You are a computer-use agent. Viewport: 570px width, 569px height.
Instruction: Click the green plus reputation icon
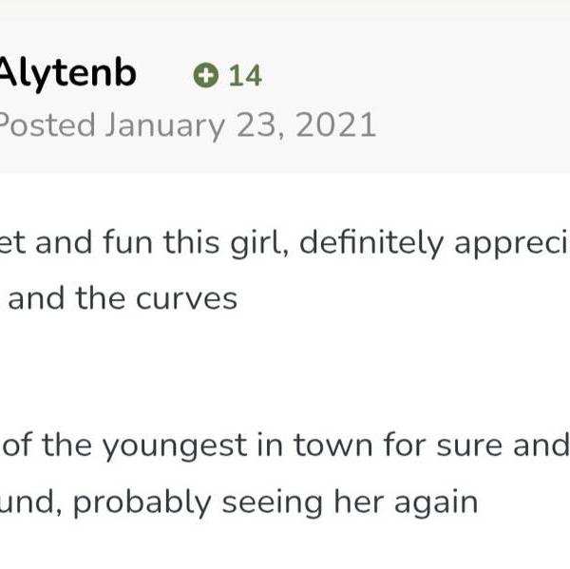[205, 76]
